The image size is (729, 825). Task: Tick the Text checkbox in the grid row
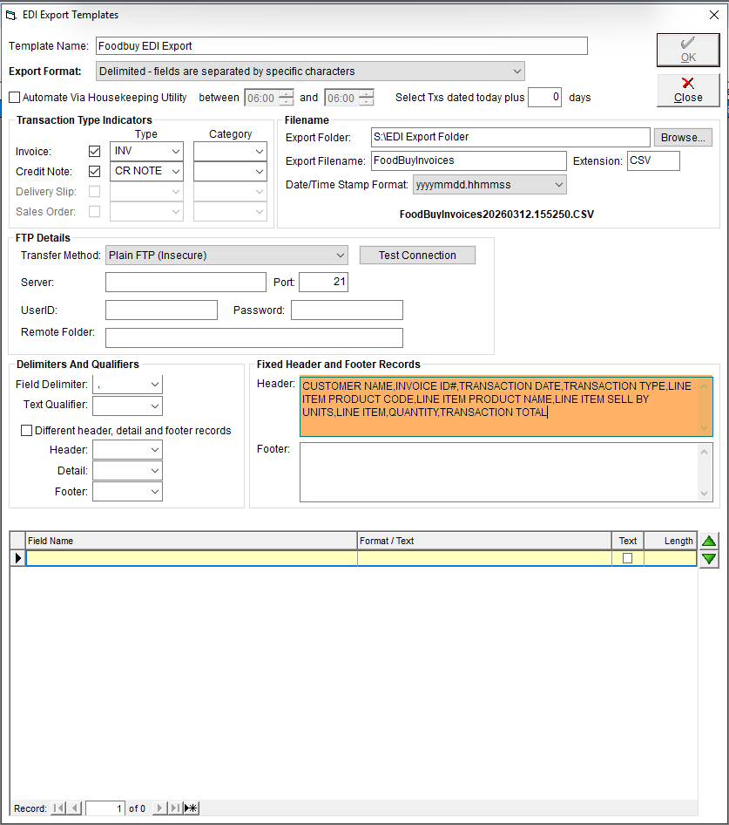tap(628, 558)
